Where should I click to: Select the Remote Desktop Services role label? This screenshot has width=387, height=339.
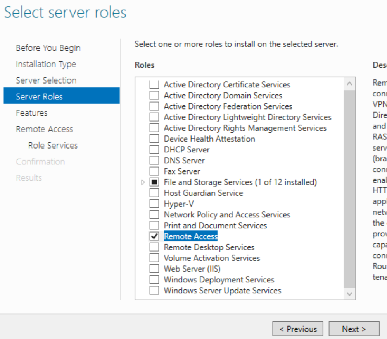[x=209, y=247]
